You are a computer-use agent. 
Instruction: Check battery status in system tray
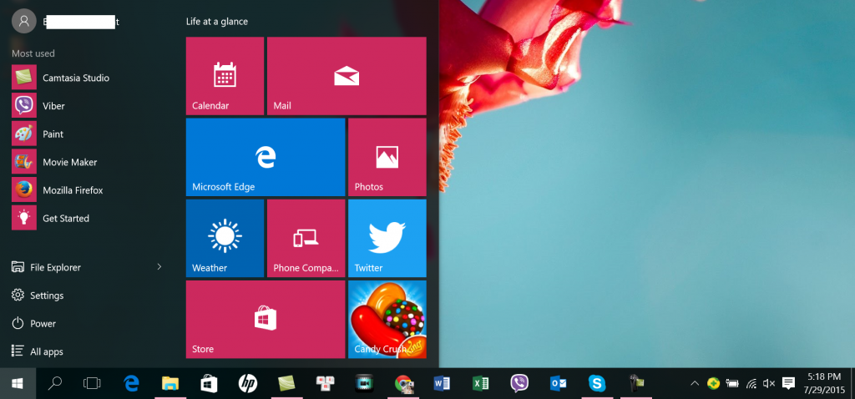pos(731,384)
